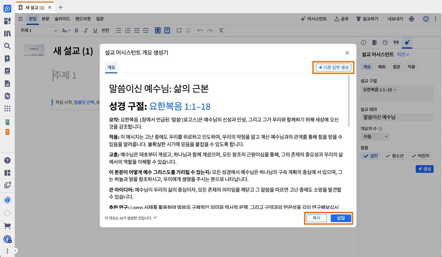Click the undo arrow
The width and height of the screenshot is (442, 257).
point(200,30)
